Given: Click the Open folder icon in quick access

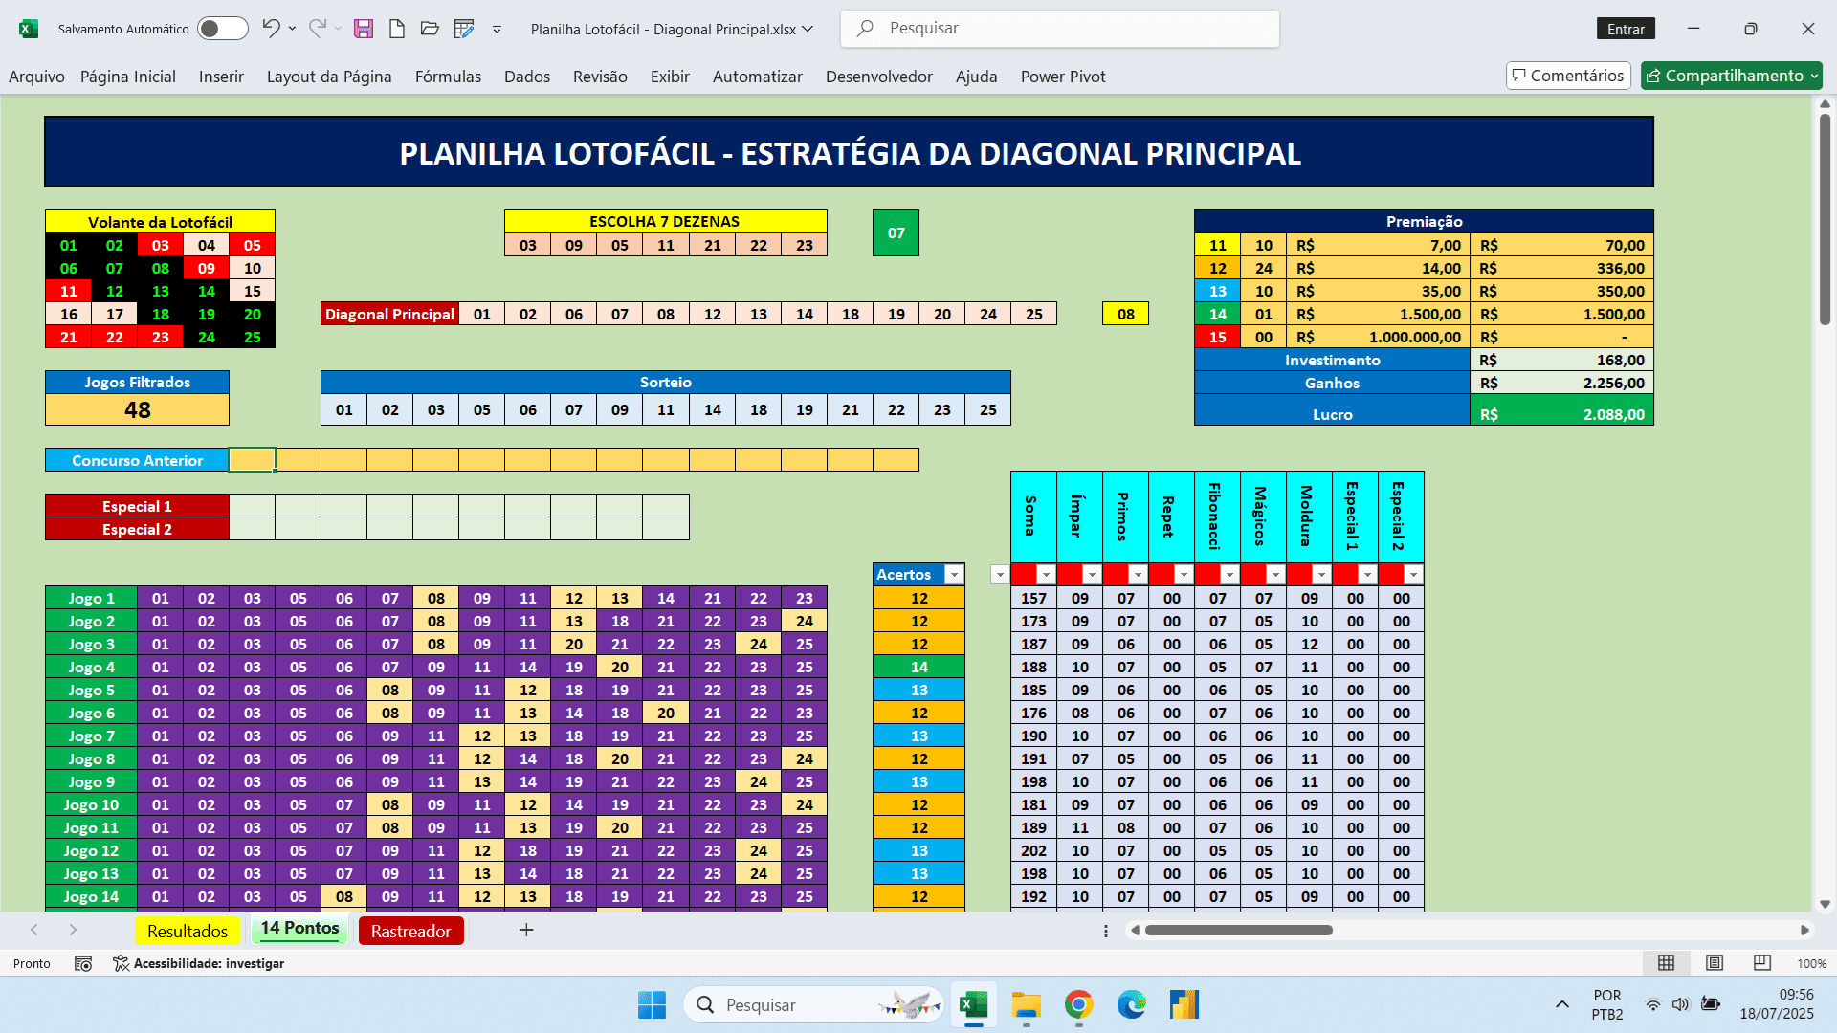Looking at the screenshot, I should pyautogui.click(x=430, y=29).
